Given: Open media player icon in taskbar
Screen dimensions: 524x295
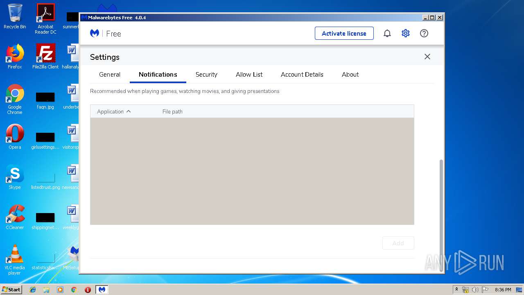Looking at the screenshot, I should point(60,290).
